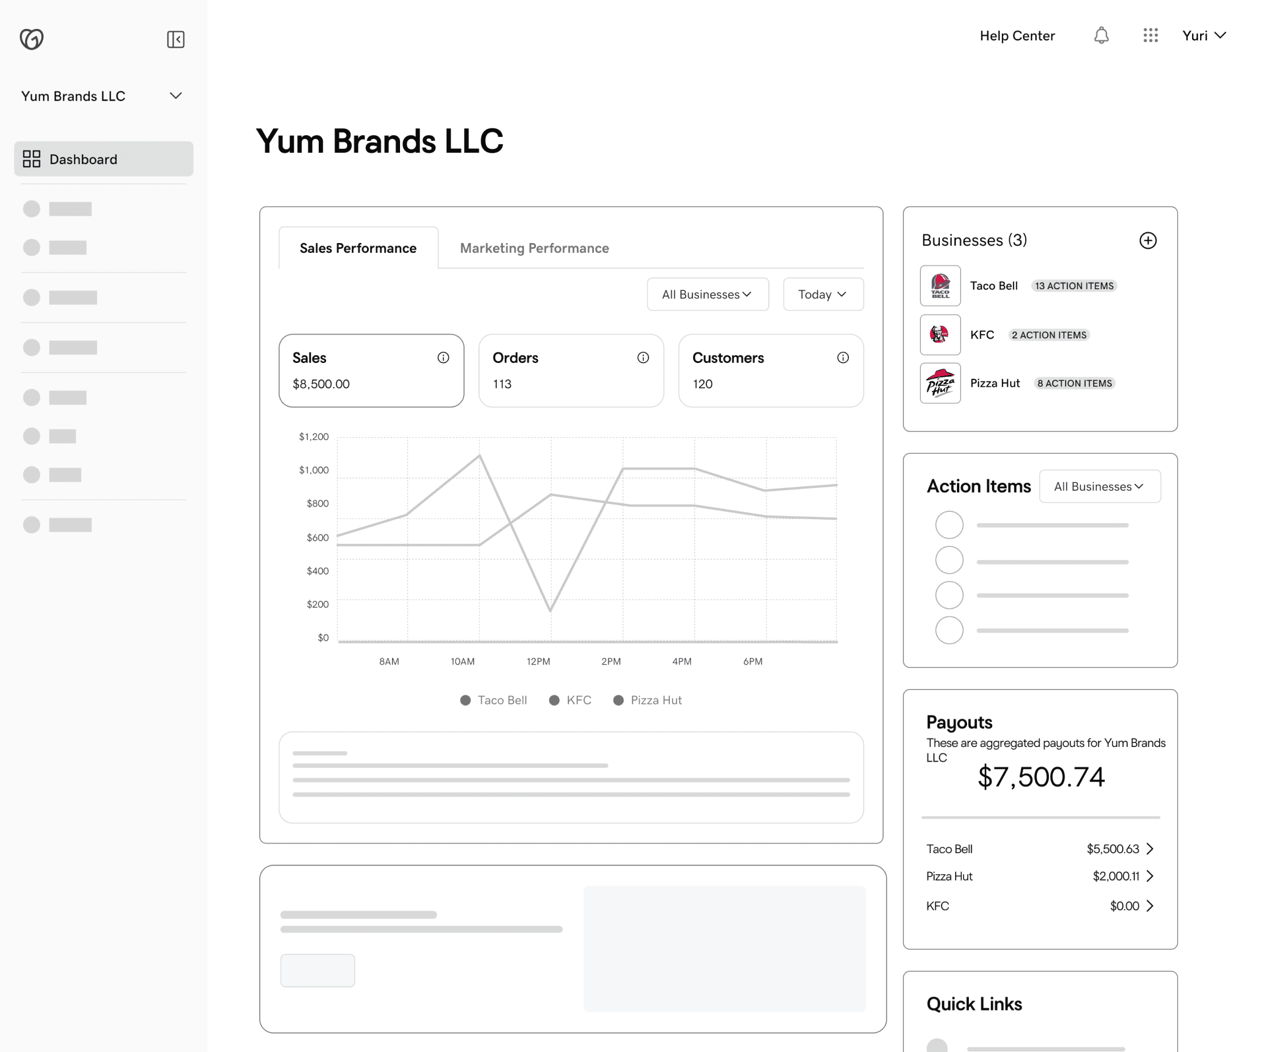The image size is (1266, 1052).
Task: Select Dashboard in the sidebar
Action: pyautogui.click(x=103, y=159)
